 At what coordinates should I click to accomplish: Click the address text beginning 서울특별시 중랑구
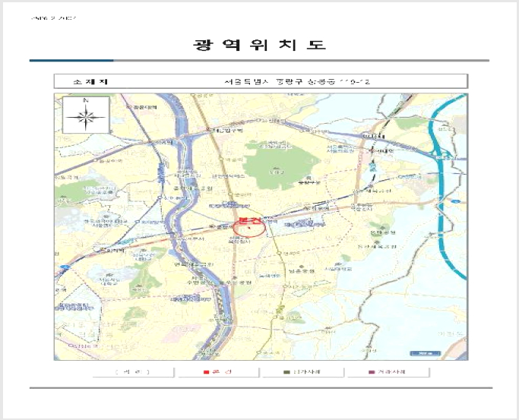(297, 81)
